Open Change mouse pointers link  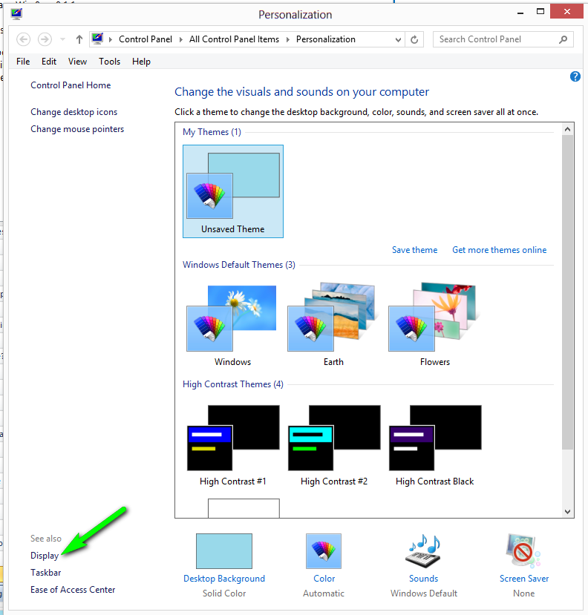(x=77, y=129)
